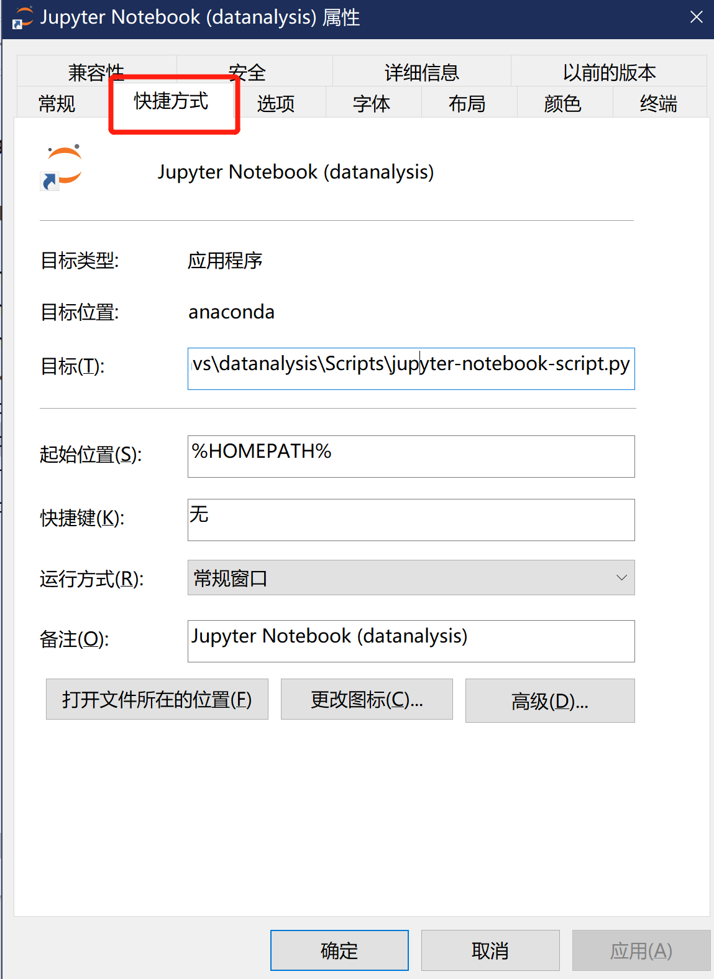Click the Jupyter icon in the title bar
Viewport: 714px width, 979px height.
pos(22,17)
